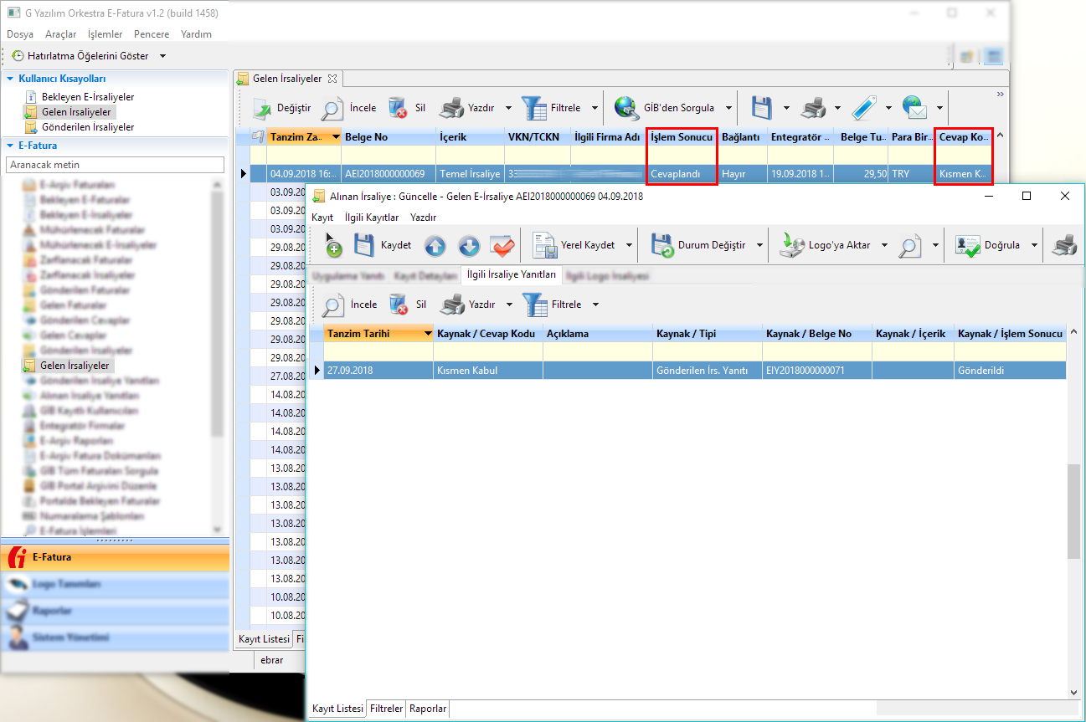
Task: Click the blue down arrow next record icon
Action: 469,246
